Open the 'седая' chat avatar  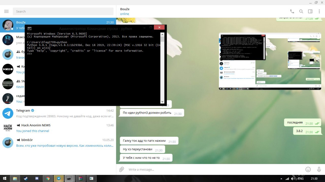point(8,98)
